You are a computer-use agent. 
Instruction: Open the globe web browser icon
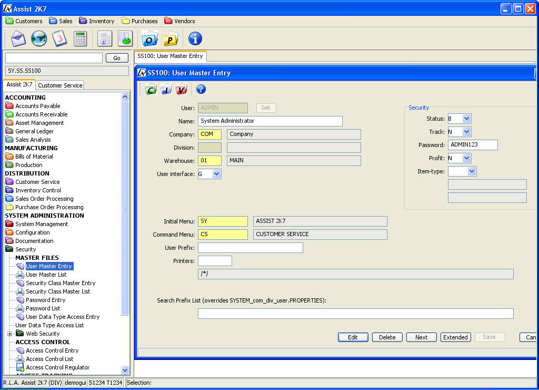pyautogui.click(x=39, y=38)
